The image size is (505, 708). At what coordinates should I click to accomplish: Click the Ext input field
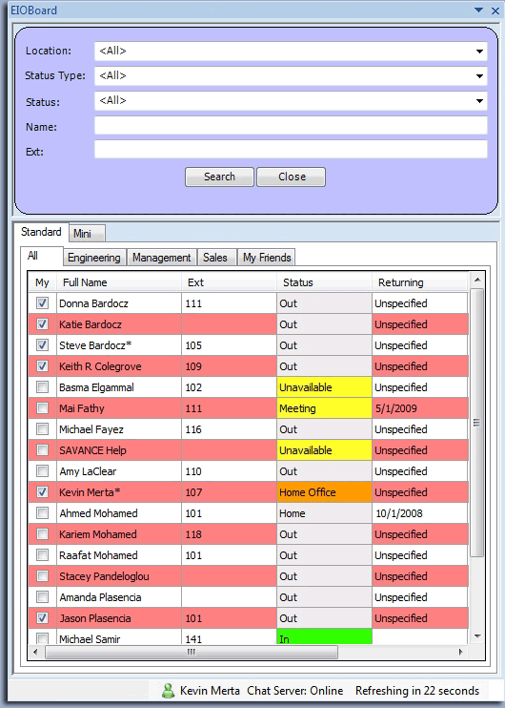[x=291, y=150]
